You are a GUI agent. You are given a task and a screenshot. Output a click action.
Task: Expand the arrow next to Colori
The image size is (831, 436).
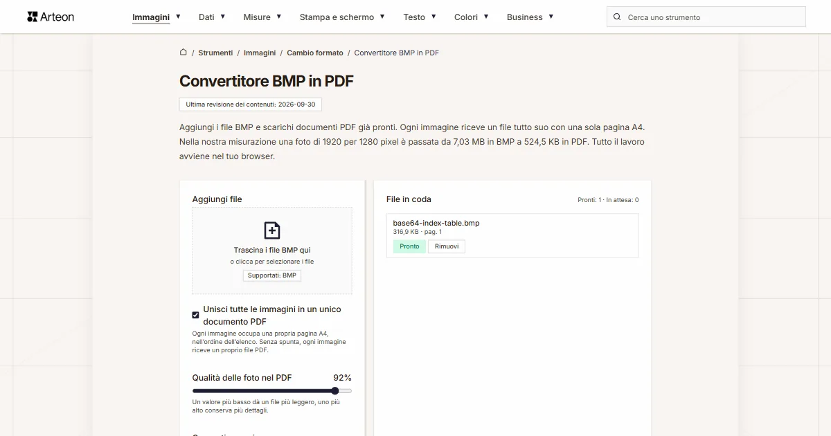click(x=486, y=16)
